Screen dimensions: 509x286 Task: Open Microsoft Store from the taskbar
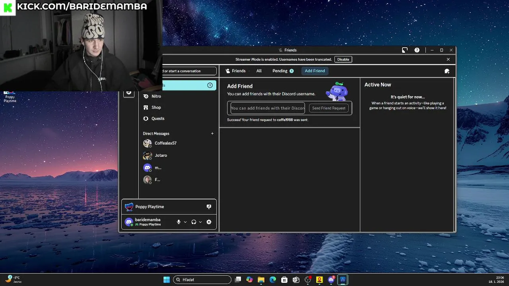click(x=284, y=280)
